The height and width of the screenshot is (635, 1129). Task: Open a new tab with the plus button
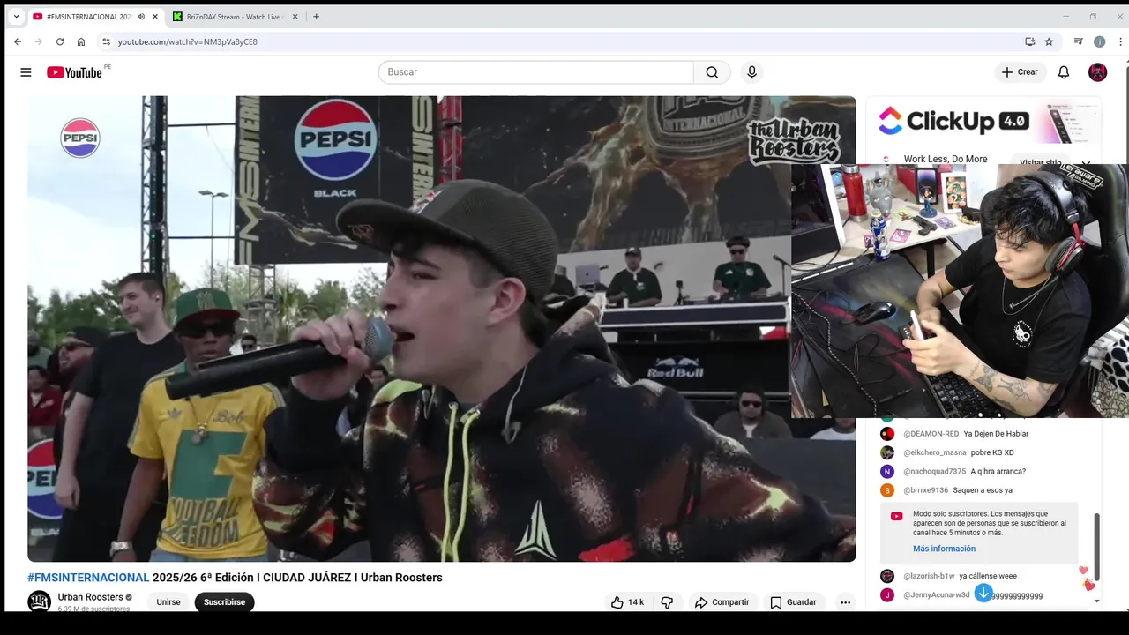(x=316, y=17)
